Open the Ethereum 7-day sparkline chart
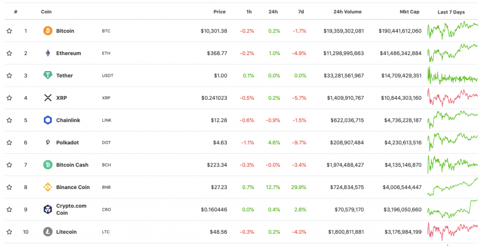482x246 pixels. (452, 53)
